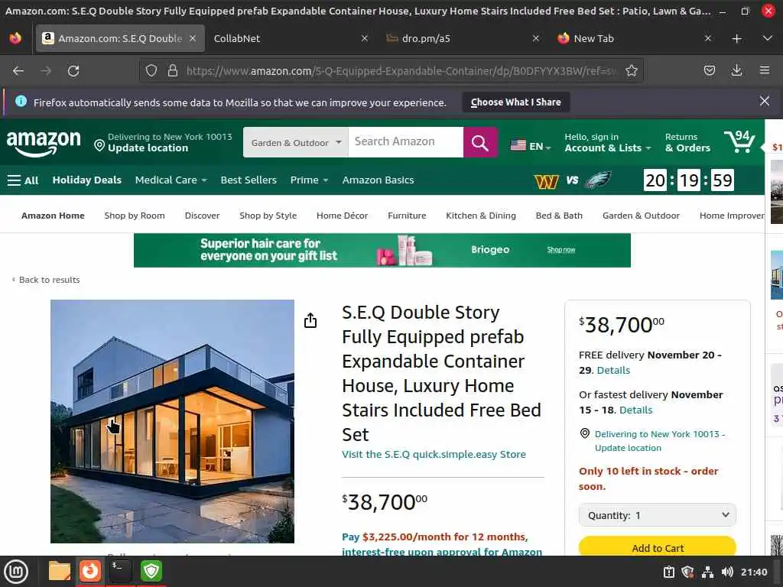Open Shop by Room subnav item
Viewport: 783px width, 587px height.
coord(135,216)
